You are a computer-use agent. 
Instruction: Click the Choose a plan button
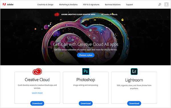[85, 55]
